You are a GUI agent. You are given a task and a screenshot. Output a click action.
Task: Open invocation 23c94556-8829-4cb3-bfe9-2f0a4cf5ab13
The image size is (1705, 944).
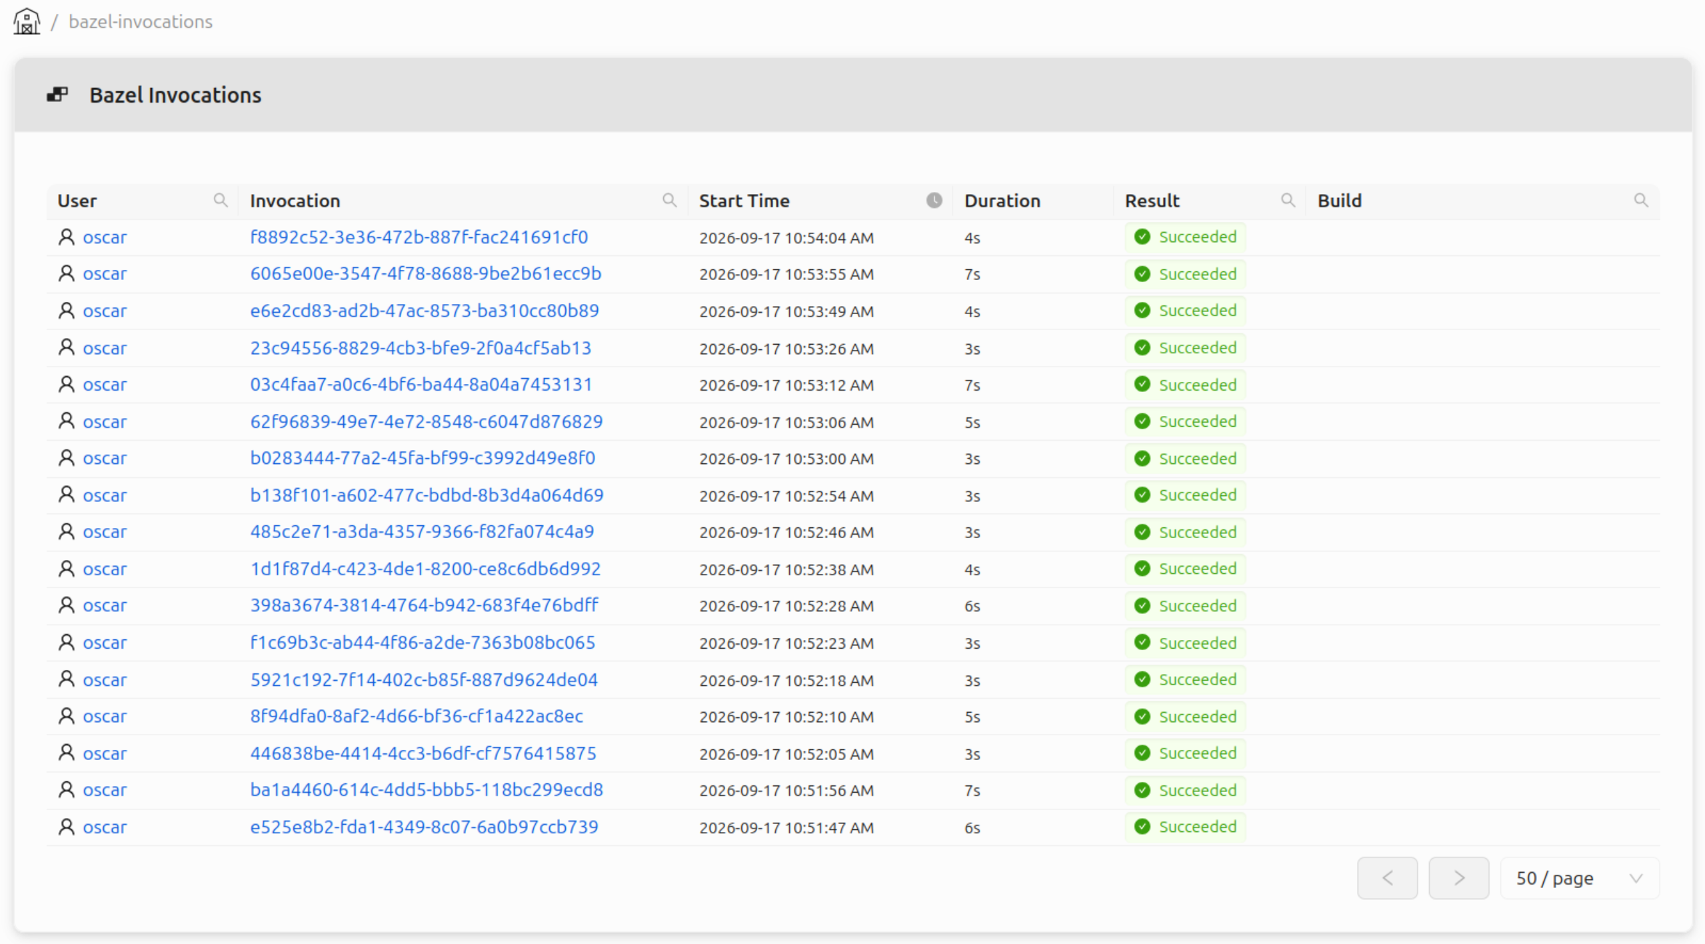421,348
